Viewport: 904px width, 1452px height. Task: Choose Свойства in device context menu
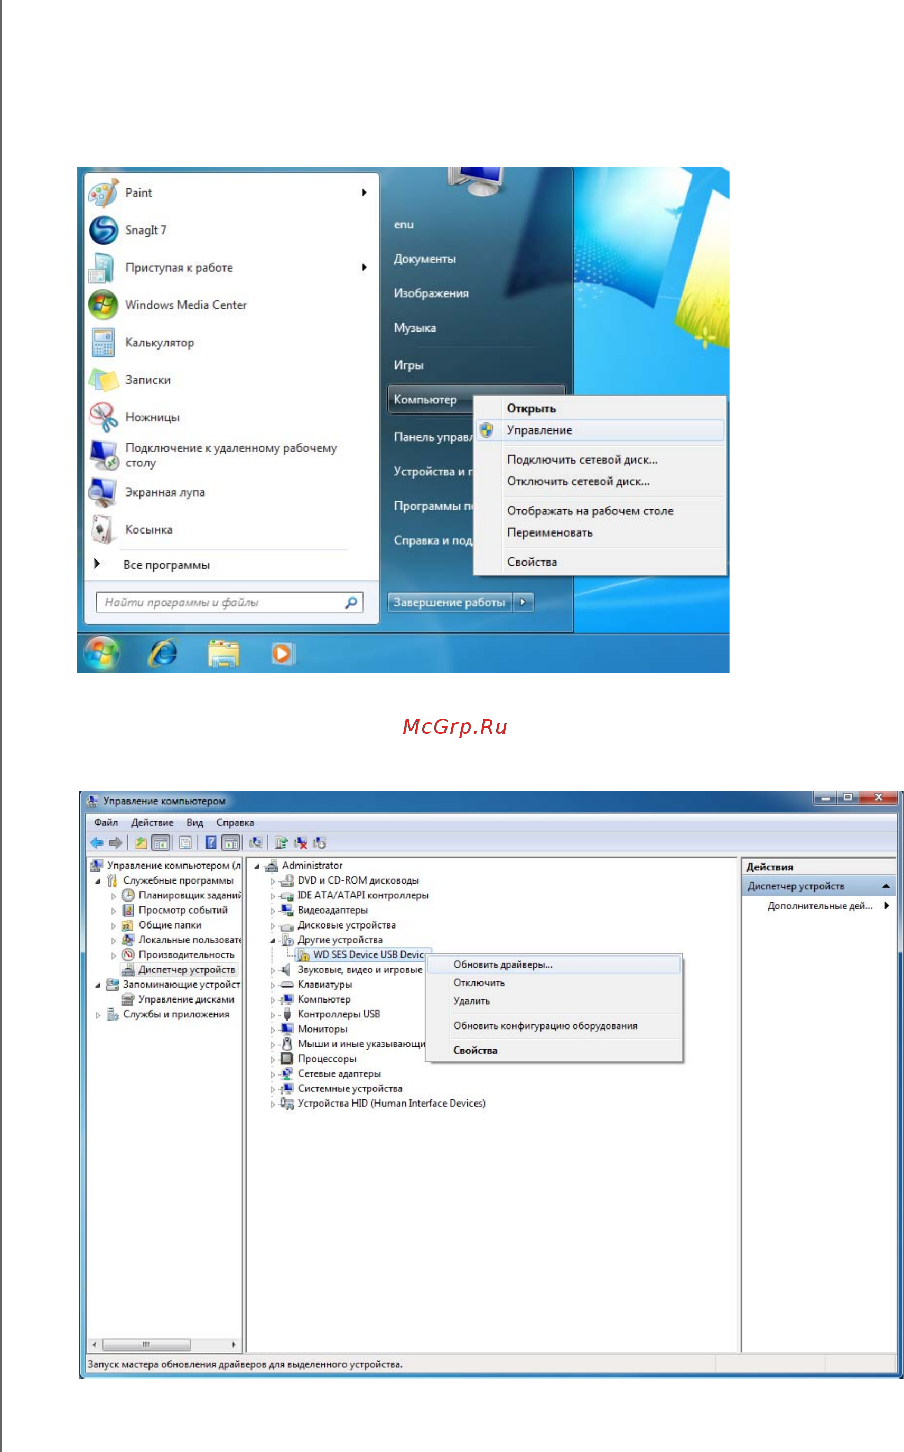pyautogui.click(x=554, y=1050)
